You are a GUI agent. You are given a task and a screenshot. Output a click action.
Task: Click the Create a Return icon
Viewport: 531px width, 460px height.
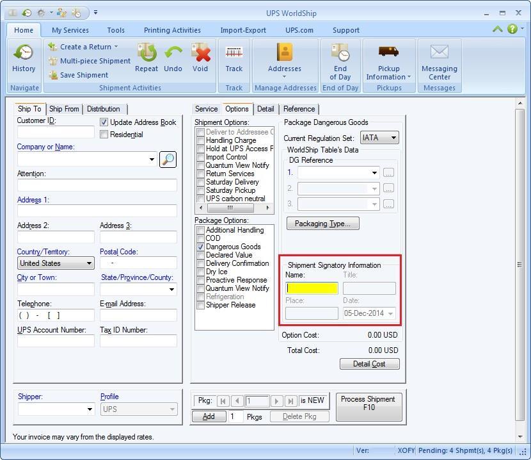(x=52, y=47)
